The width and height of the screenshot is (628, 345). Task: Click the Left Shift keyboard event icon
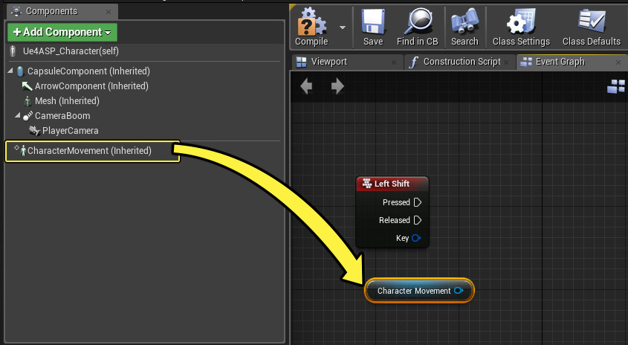point(367,184)
